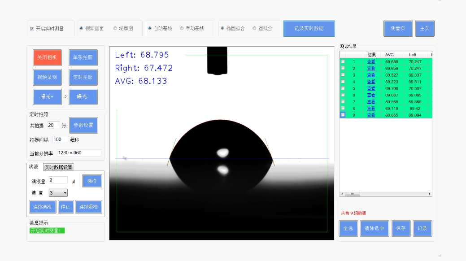Open the 测量页 measurement page
This screenshot has height=261, width=466.
[398, 28]
